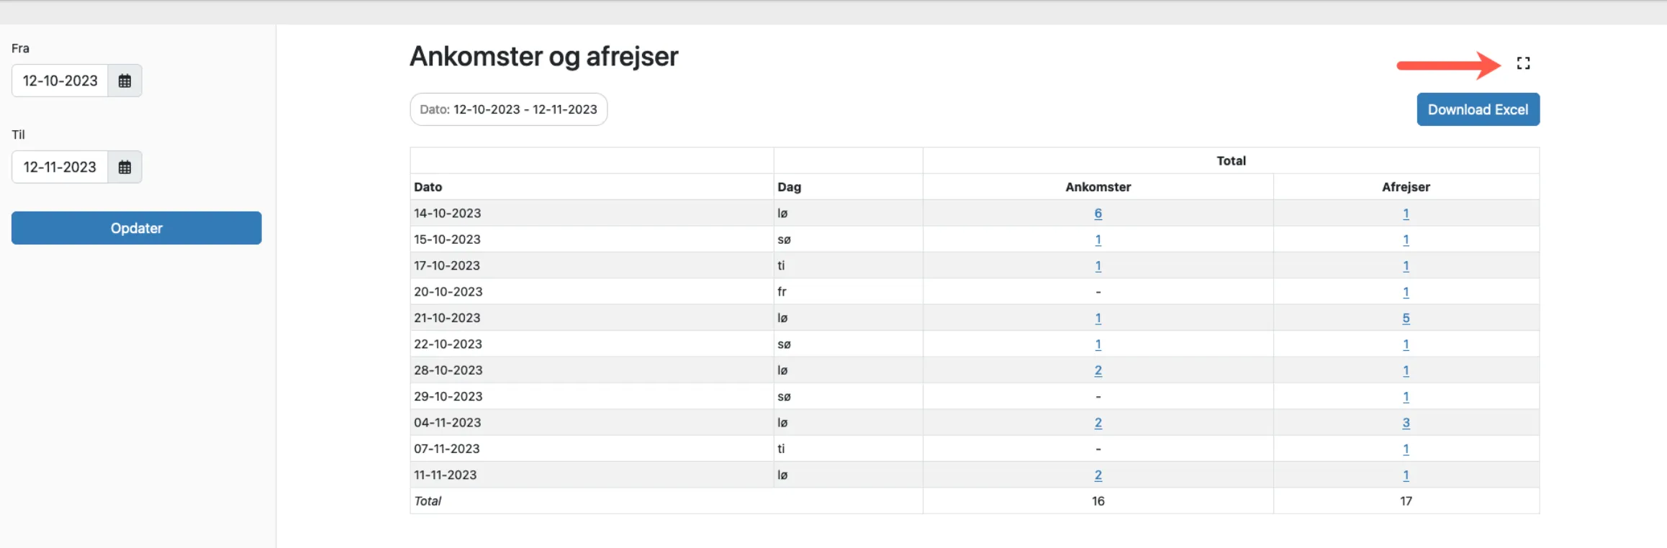Click the Til date input field
This screenshot has width=1667, height=548.
click(60, 167)
